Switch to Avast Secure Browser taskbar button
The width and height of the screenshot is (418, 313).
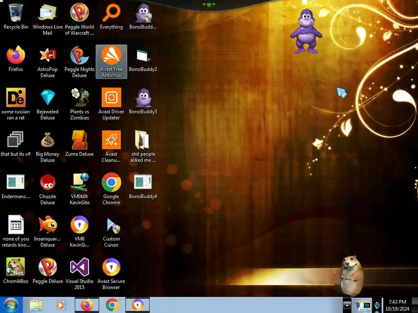click(x=138, y=305)
